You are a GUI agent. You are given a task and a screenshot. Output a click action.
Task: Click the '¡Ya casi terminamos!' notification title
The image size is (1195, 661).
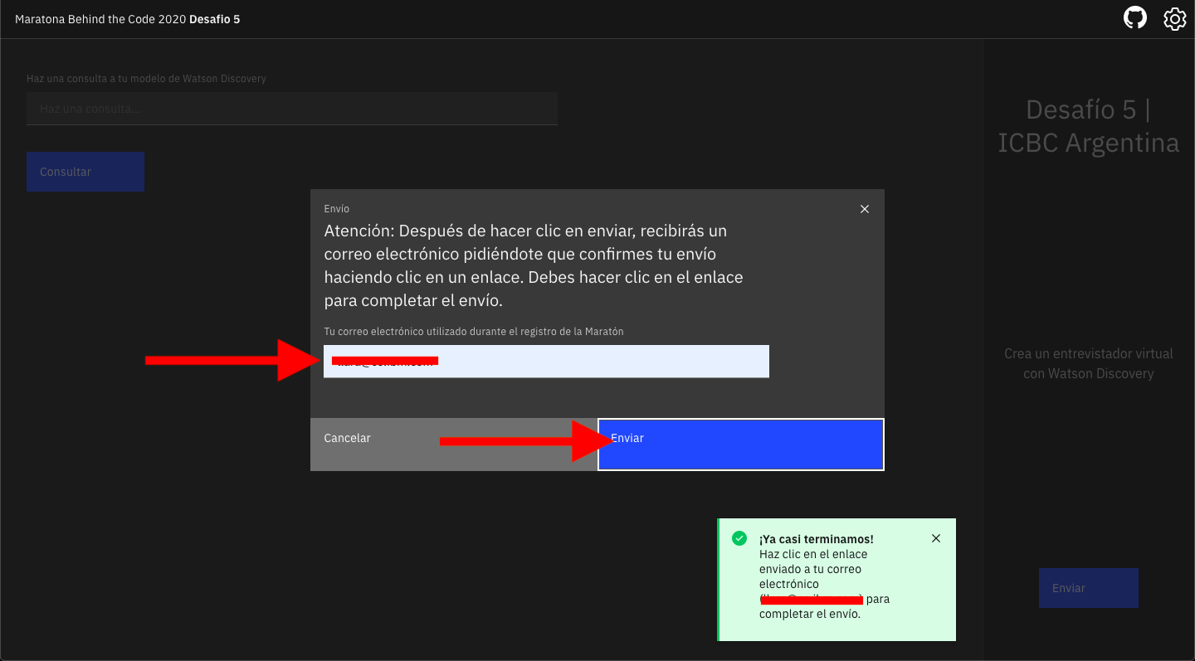tap(817, 539)
